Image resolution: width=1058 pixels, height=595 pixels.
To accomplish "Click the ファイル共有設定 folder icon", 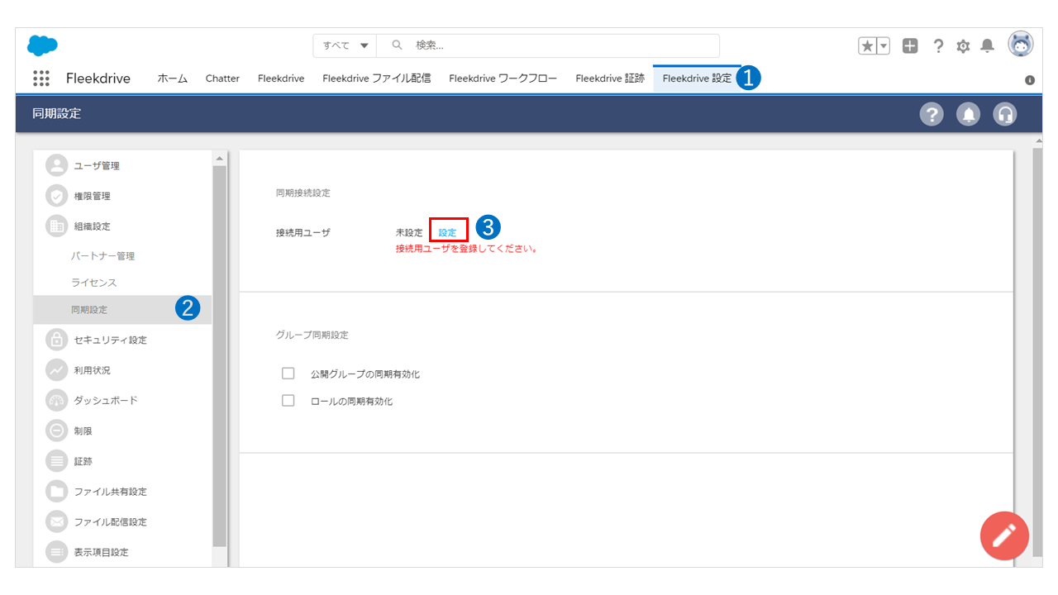I will (x=56, y=492).
